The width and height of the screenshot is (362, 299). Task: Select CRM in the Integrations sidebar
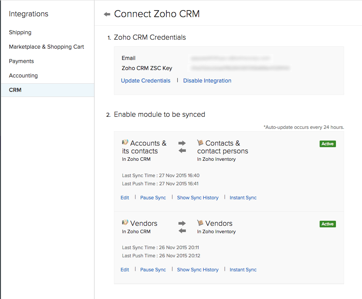tap(47, 90)
